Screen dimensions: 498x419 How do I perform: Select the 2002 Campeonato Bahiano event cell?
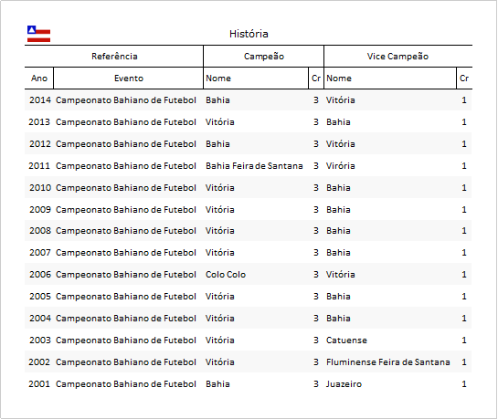point(126,362)
